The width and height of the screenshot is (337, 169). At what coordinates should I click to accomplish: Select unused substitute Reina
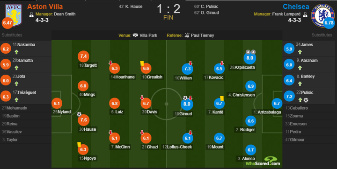[x=9, y=124]
